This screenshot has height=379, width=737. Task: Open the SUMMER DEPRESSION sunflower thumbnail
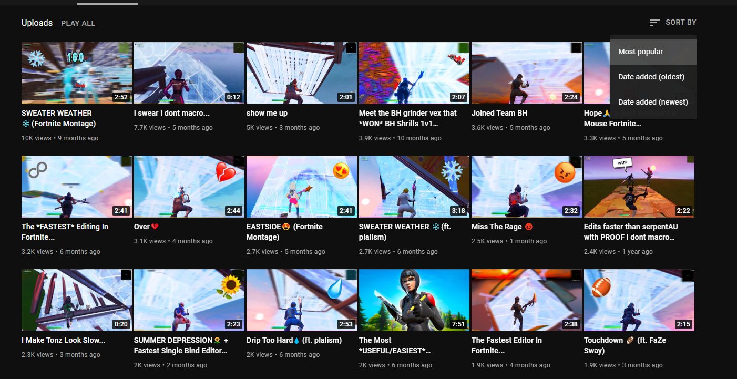189,300
